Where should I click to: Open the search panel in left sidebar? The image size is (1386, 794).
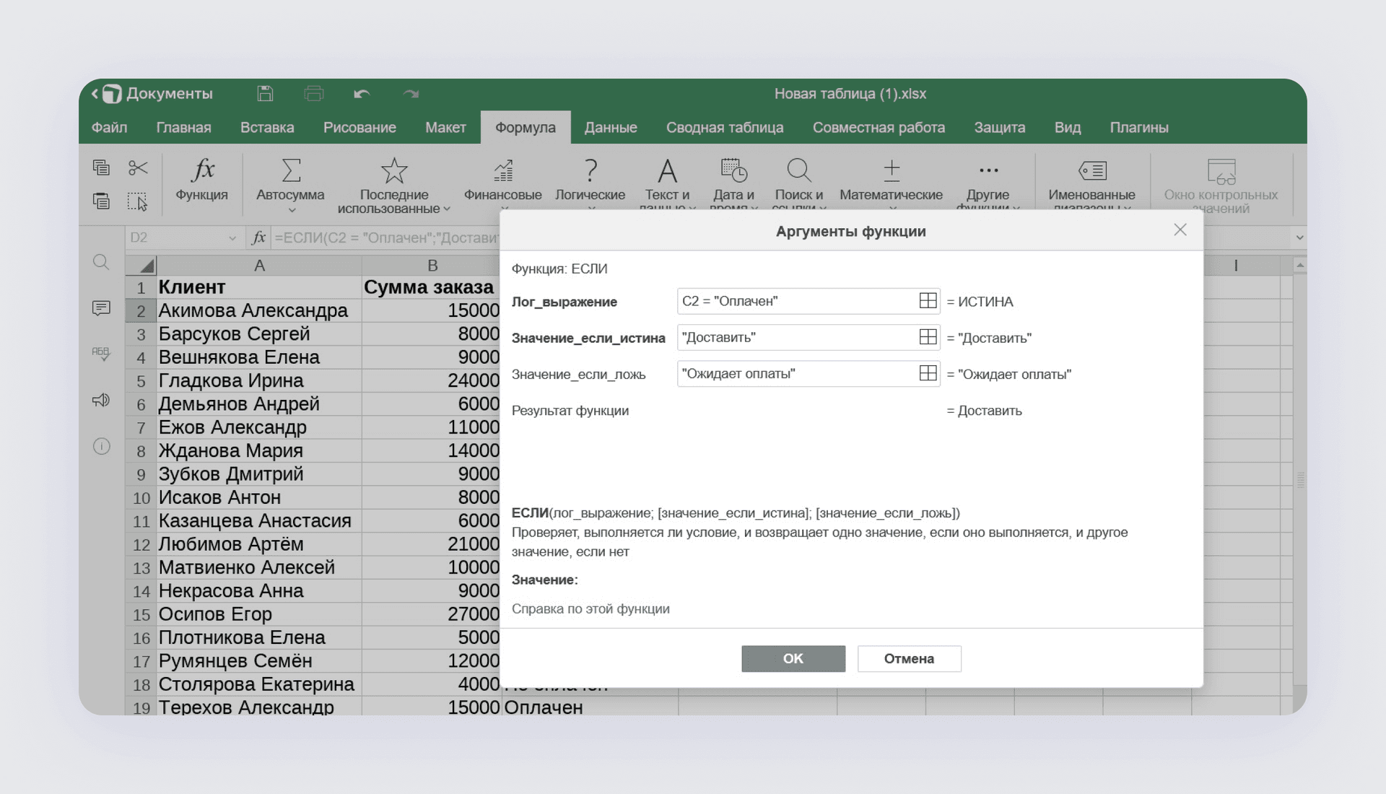click(x=101, y=262)
